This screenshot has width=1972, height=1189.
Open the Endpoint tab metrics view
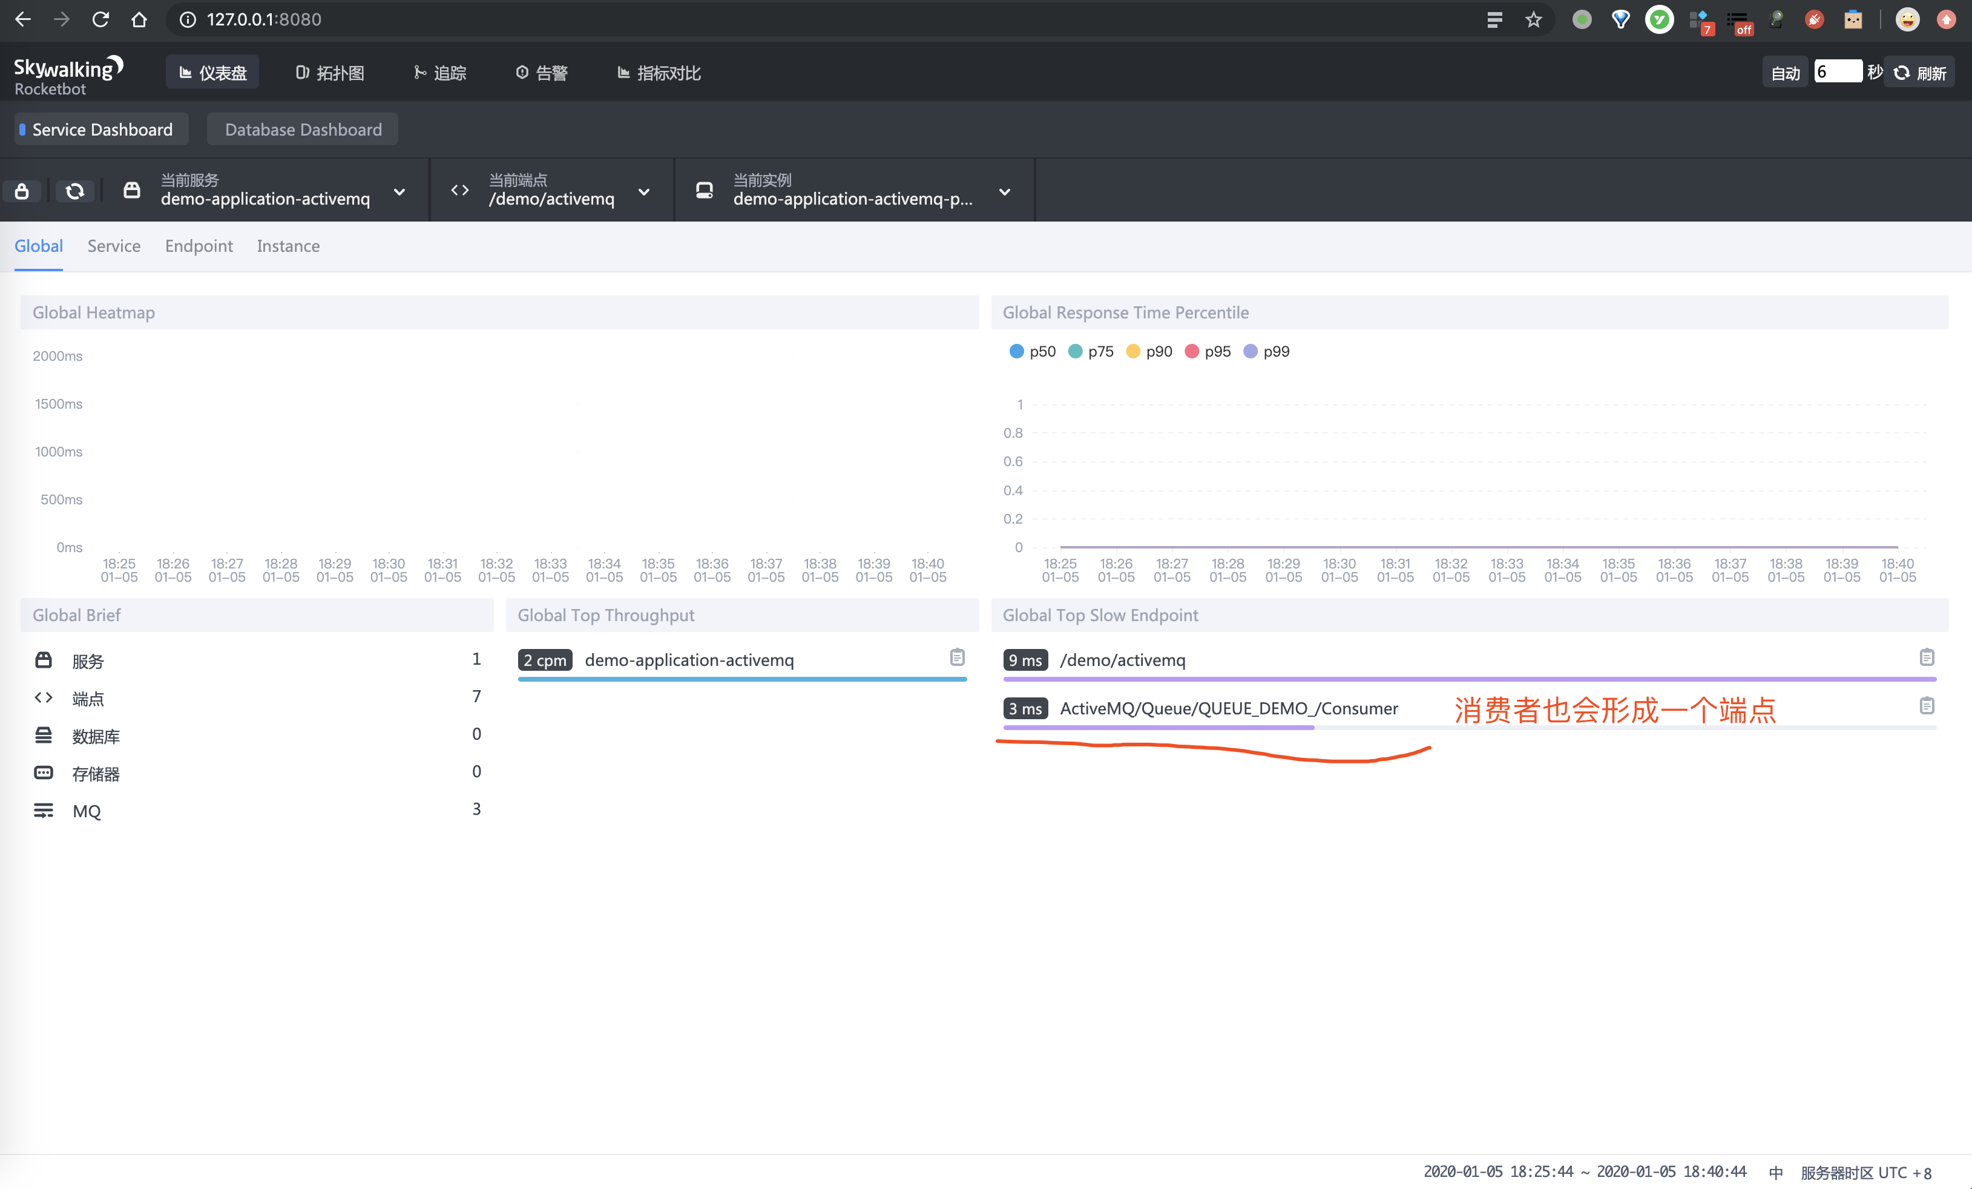[x=197, y=246]
